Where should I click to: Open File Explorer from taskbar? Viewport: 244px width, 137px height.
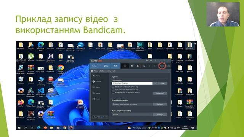(51, 128)
